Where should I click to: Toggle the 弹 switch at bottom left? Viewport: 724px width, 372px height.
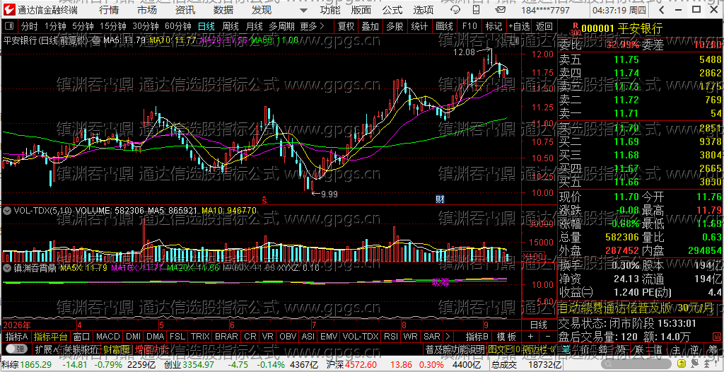pos(16,349)
